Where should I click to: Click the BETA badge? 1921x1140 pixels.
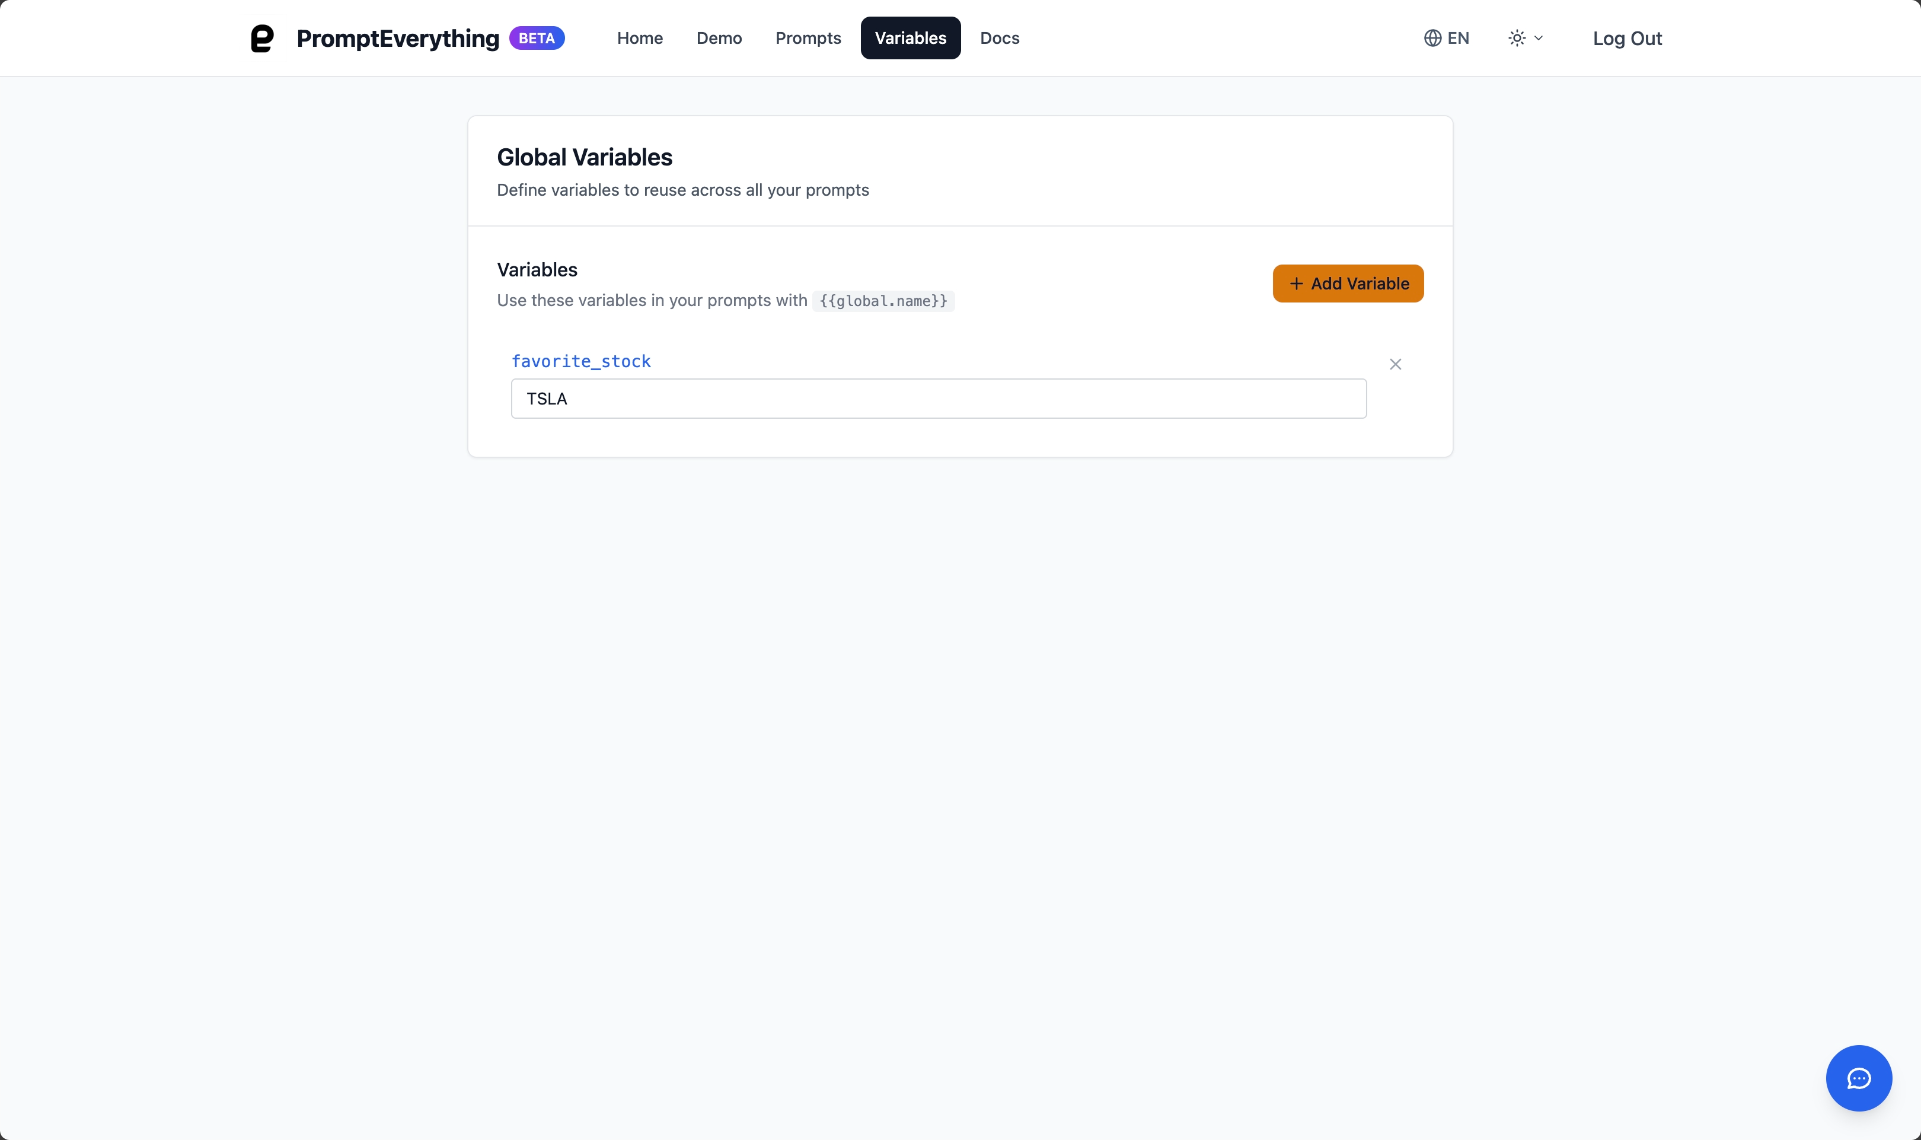click(537, 39)
